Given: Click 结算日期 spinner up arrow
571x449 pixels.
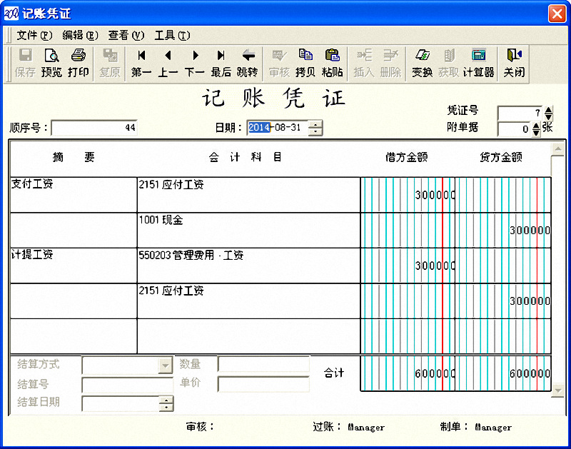Looking at the screenshot, I should click(166, 400).
